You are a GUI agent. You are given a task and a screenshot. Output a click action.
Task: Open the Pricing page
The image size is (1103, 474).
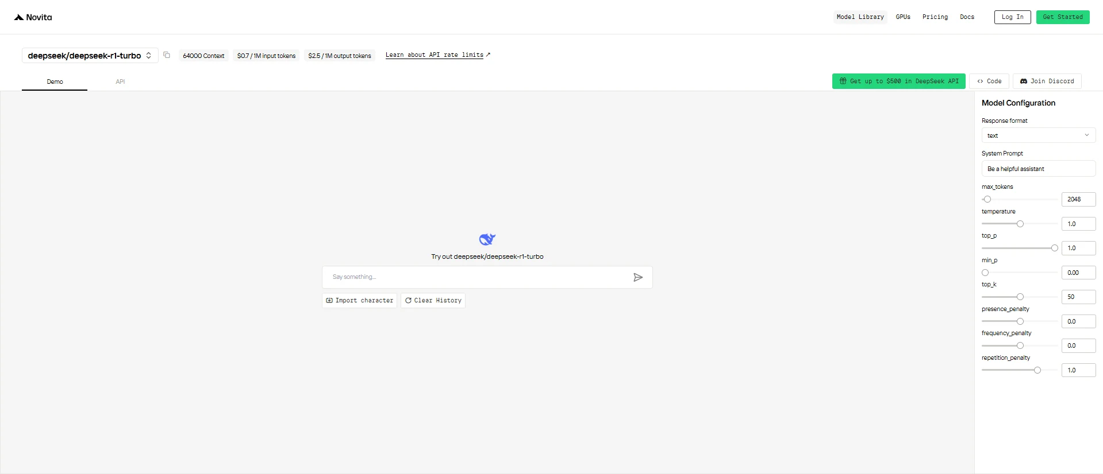pos(935,17)
